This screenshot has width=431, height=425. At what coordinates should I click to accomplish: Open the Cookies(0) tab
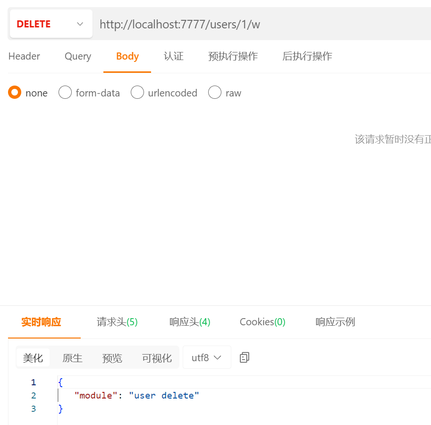262,322
